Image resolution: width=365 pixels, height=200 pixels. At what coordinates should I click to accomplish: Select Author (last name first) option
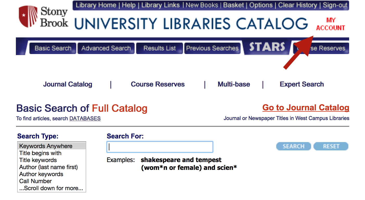click(52, 167)
